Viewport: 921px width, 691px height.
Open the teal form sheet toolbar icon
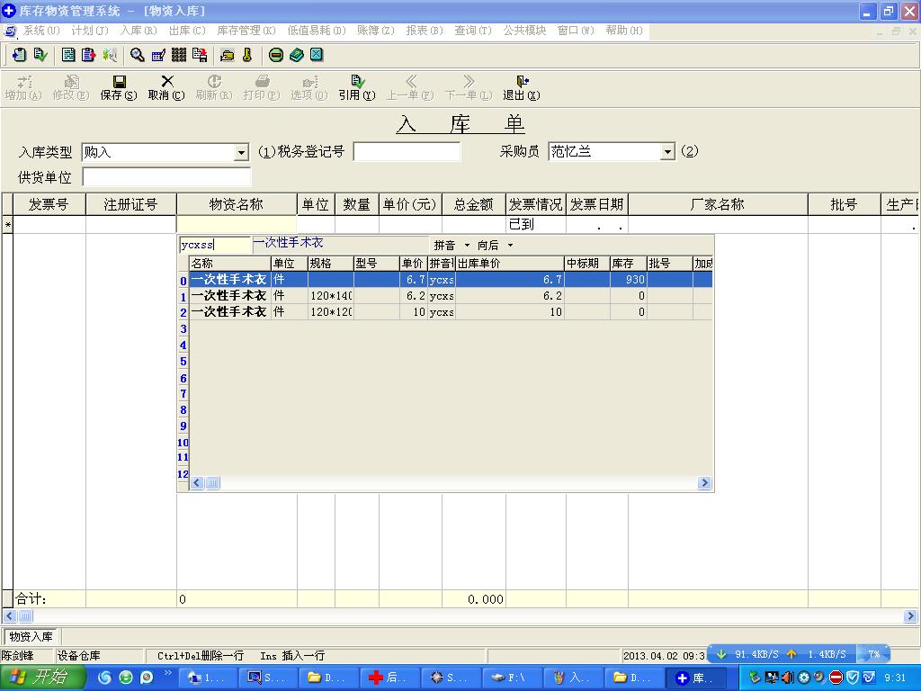click(68, 55)
